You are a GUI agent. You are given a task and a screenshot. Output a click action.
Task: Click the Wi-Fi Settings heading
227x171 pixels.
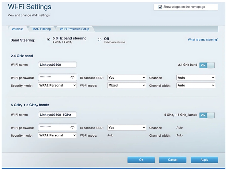[x=30, y=7]
